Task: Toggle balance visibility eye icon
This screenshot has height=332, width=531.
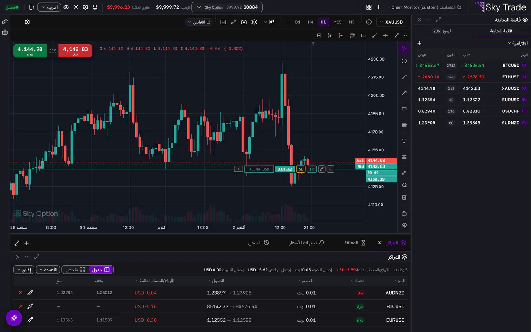Action: pyautogui.click(x=66, y=7)
